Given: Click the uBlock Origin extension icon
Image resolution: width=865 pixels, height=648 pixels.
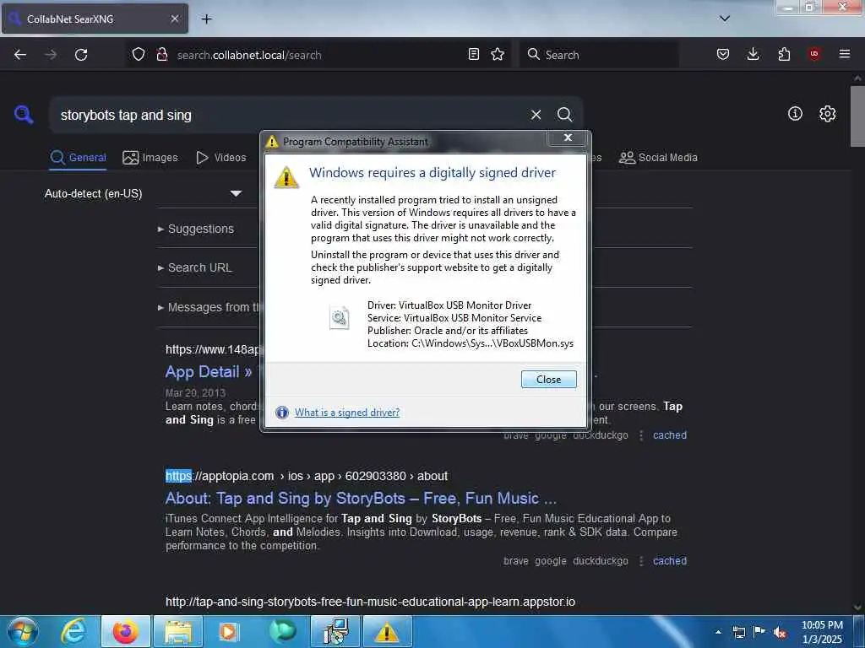Looking at the screenshot, I should pyautogui.click(x=814, y=54).
